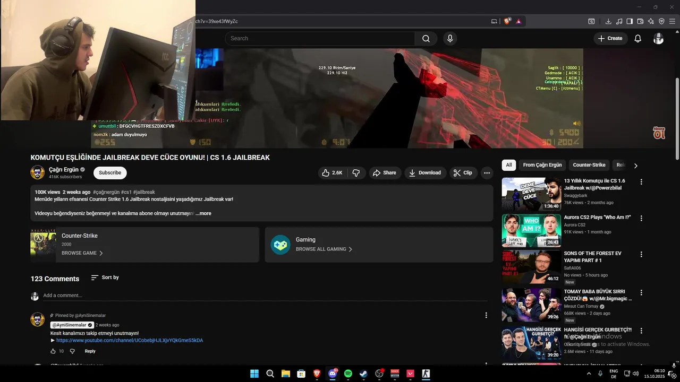Screen dimensions: 680x382
Task: Open Brave downloads toolbar icon
Action: [608, 21]
